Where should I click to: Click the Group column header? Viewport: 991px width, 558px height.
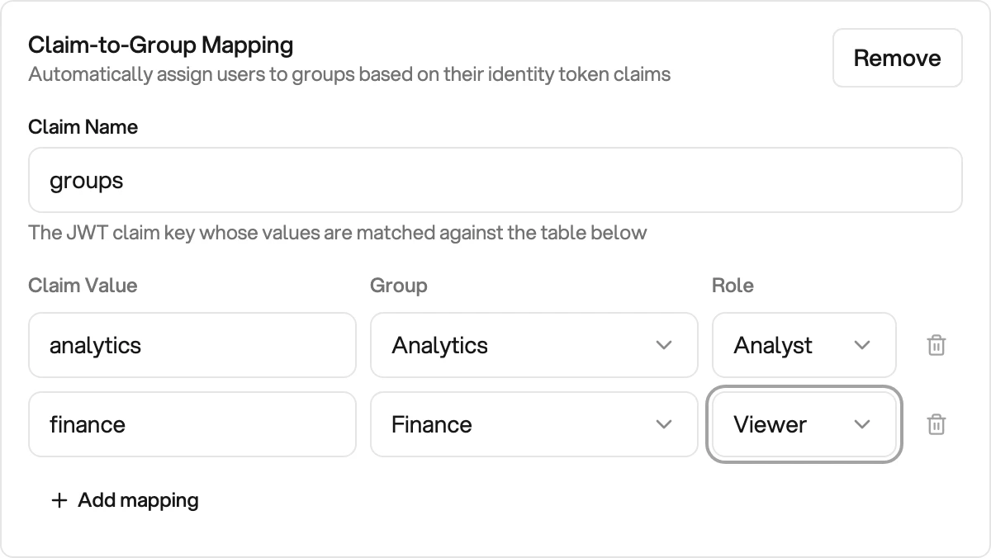(399, 286)
